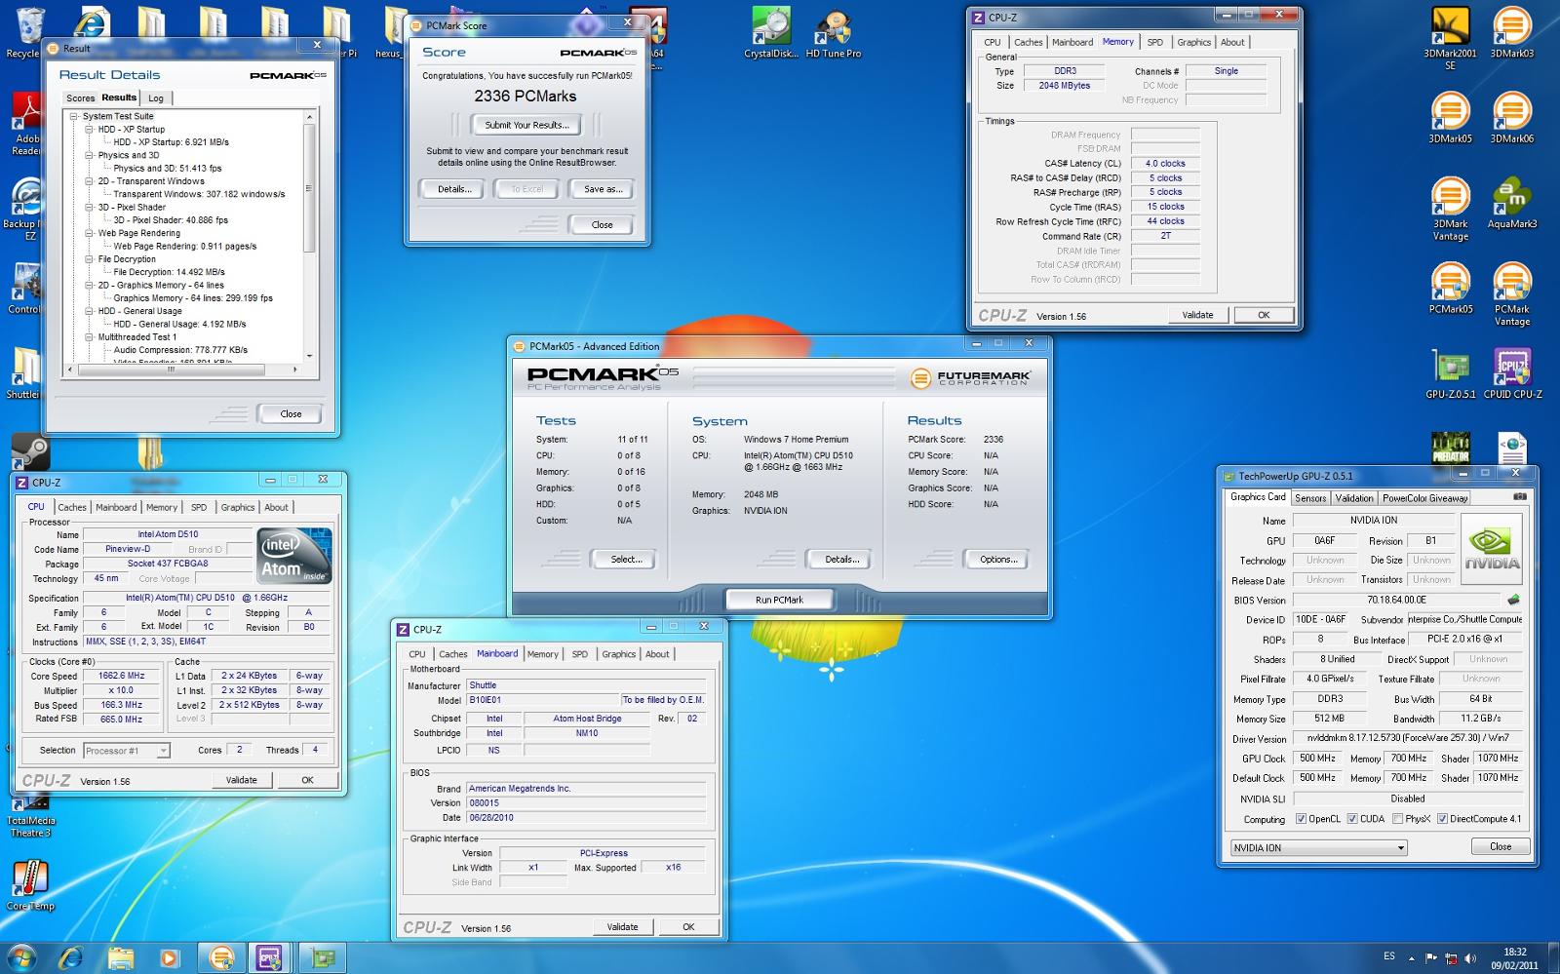Click horizontal scrollbar in Result Details tree

[x=171, y=370]
